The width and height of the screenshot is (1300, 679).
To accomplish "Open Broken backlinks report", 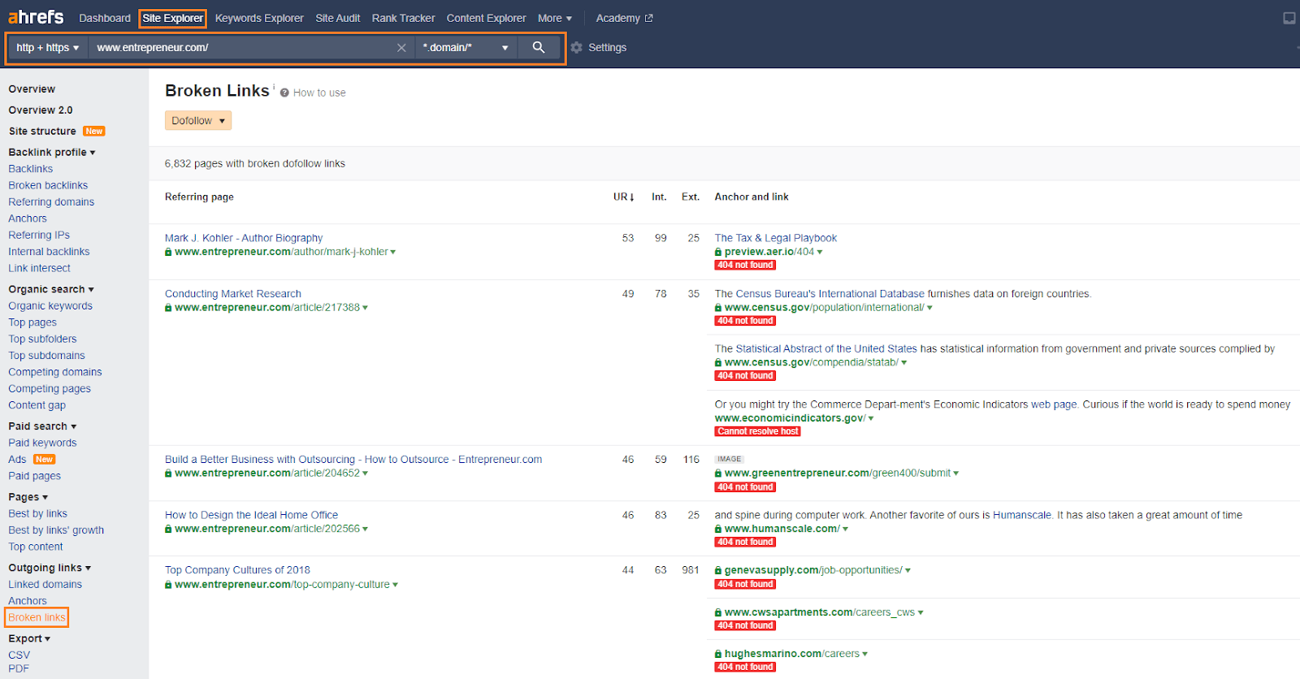I will [x=48, y=186].
